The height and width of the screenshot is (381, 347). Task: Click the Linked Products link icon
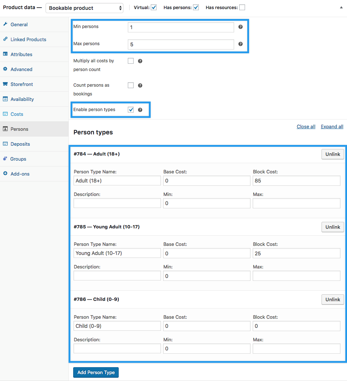point(5,39)
